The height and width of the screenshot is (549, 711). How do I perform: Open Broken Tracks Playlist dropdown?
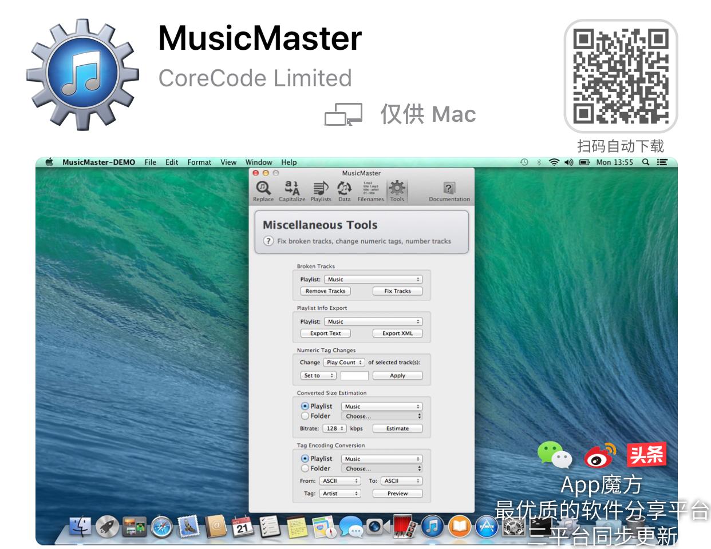373,279
